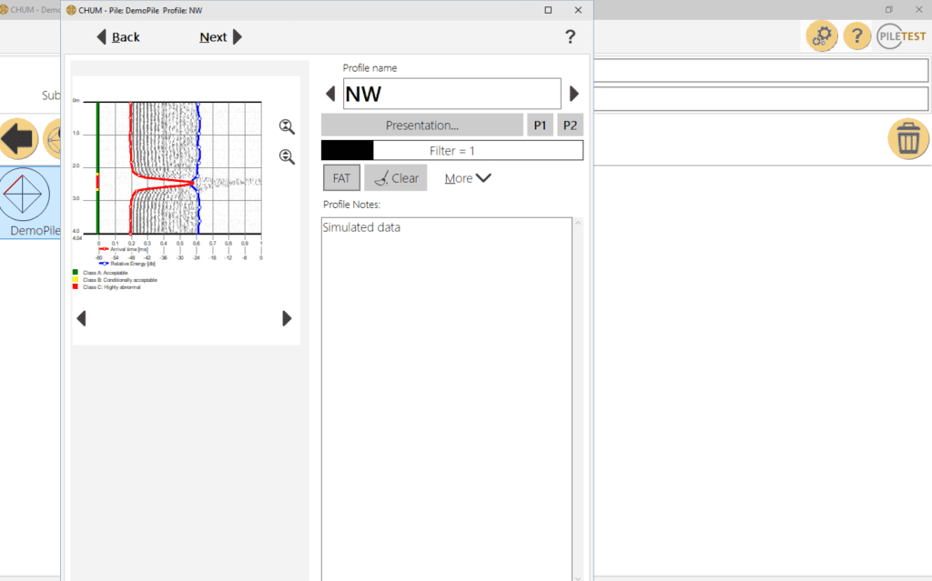
Task: Go to previous profile using left arrow
Action: [x=330, y=94]
